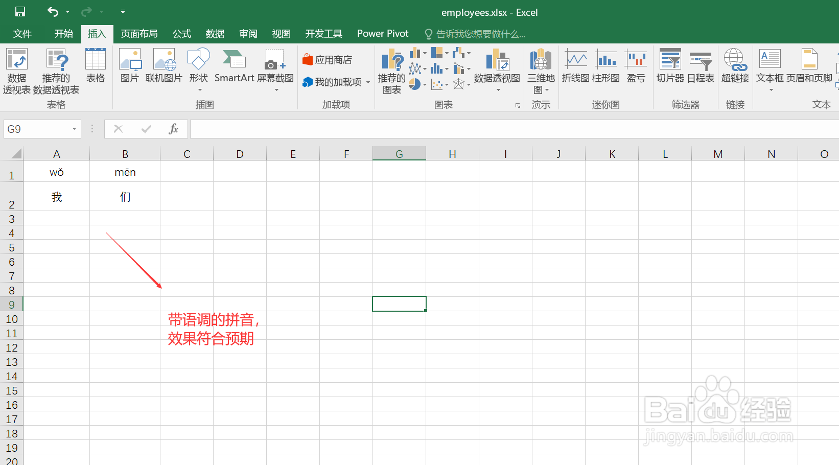Select cell A2 containing 我
Viewport: 839px width, 465px height.
tap(56, 196)
